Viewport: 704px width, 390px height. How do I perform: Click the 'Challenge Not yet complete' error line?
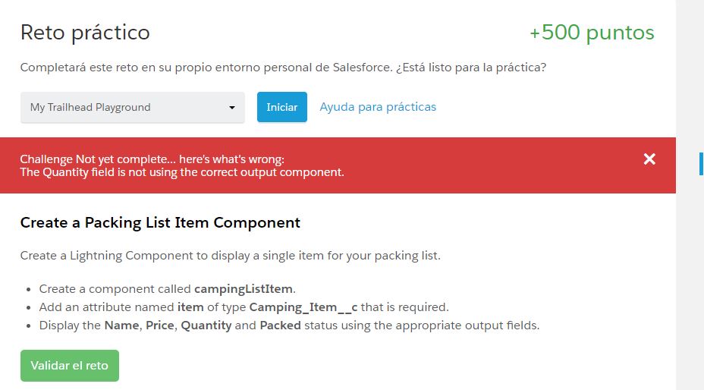(x=152, y=159)
